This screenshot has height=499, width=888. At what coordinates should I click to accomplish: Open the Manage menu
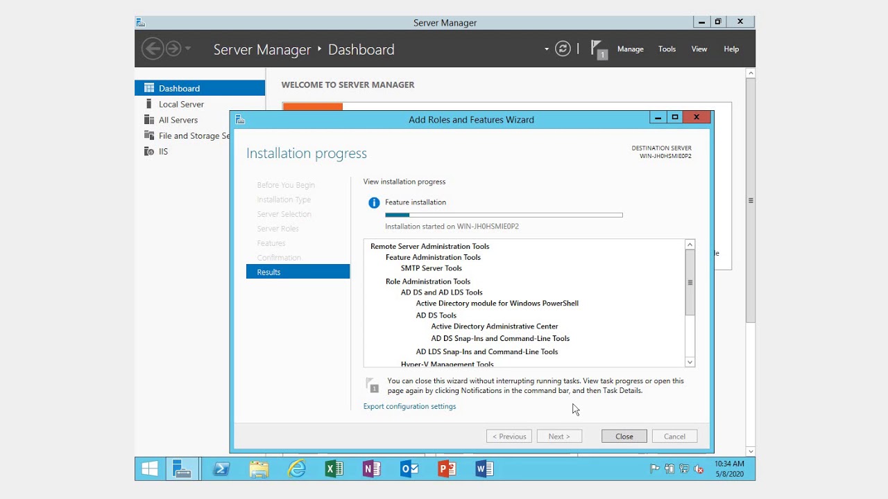click(631, 49)
